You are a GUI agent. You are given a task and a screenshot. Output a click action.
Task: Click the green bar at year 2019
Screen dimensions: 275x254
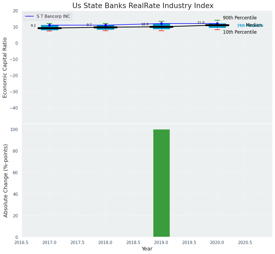click(161, 183)
